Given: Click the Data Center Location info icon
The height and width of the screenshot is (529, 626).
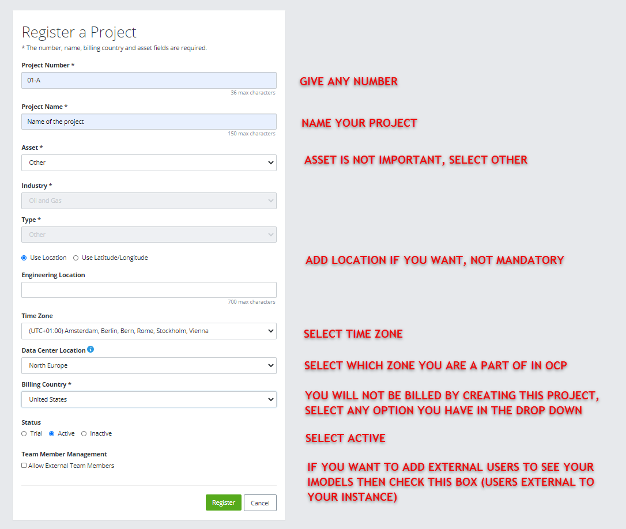Looking at the screenshot, I should 90,349.
